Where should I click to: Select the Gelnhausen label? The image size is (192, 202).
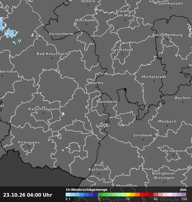pyautogui.click(x=170, y=3)
